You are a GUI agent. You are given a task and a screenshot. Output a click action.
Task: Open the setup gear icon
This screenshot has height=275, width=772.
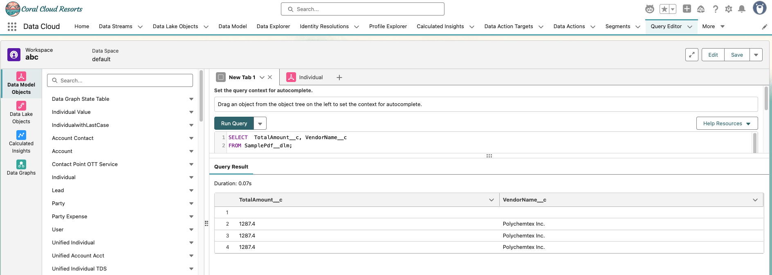[x=729, y=9]
